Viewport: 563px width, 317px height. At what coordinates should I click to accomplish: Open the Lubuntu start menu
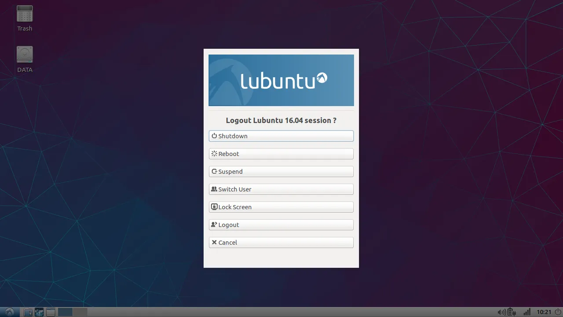[10, 312]
